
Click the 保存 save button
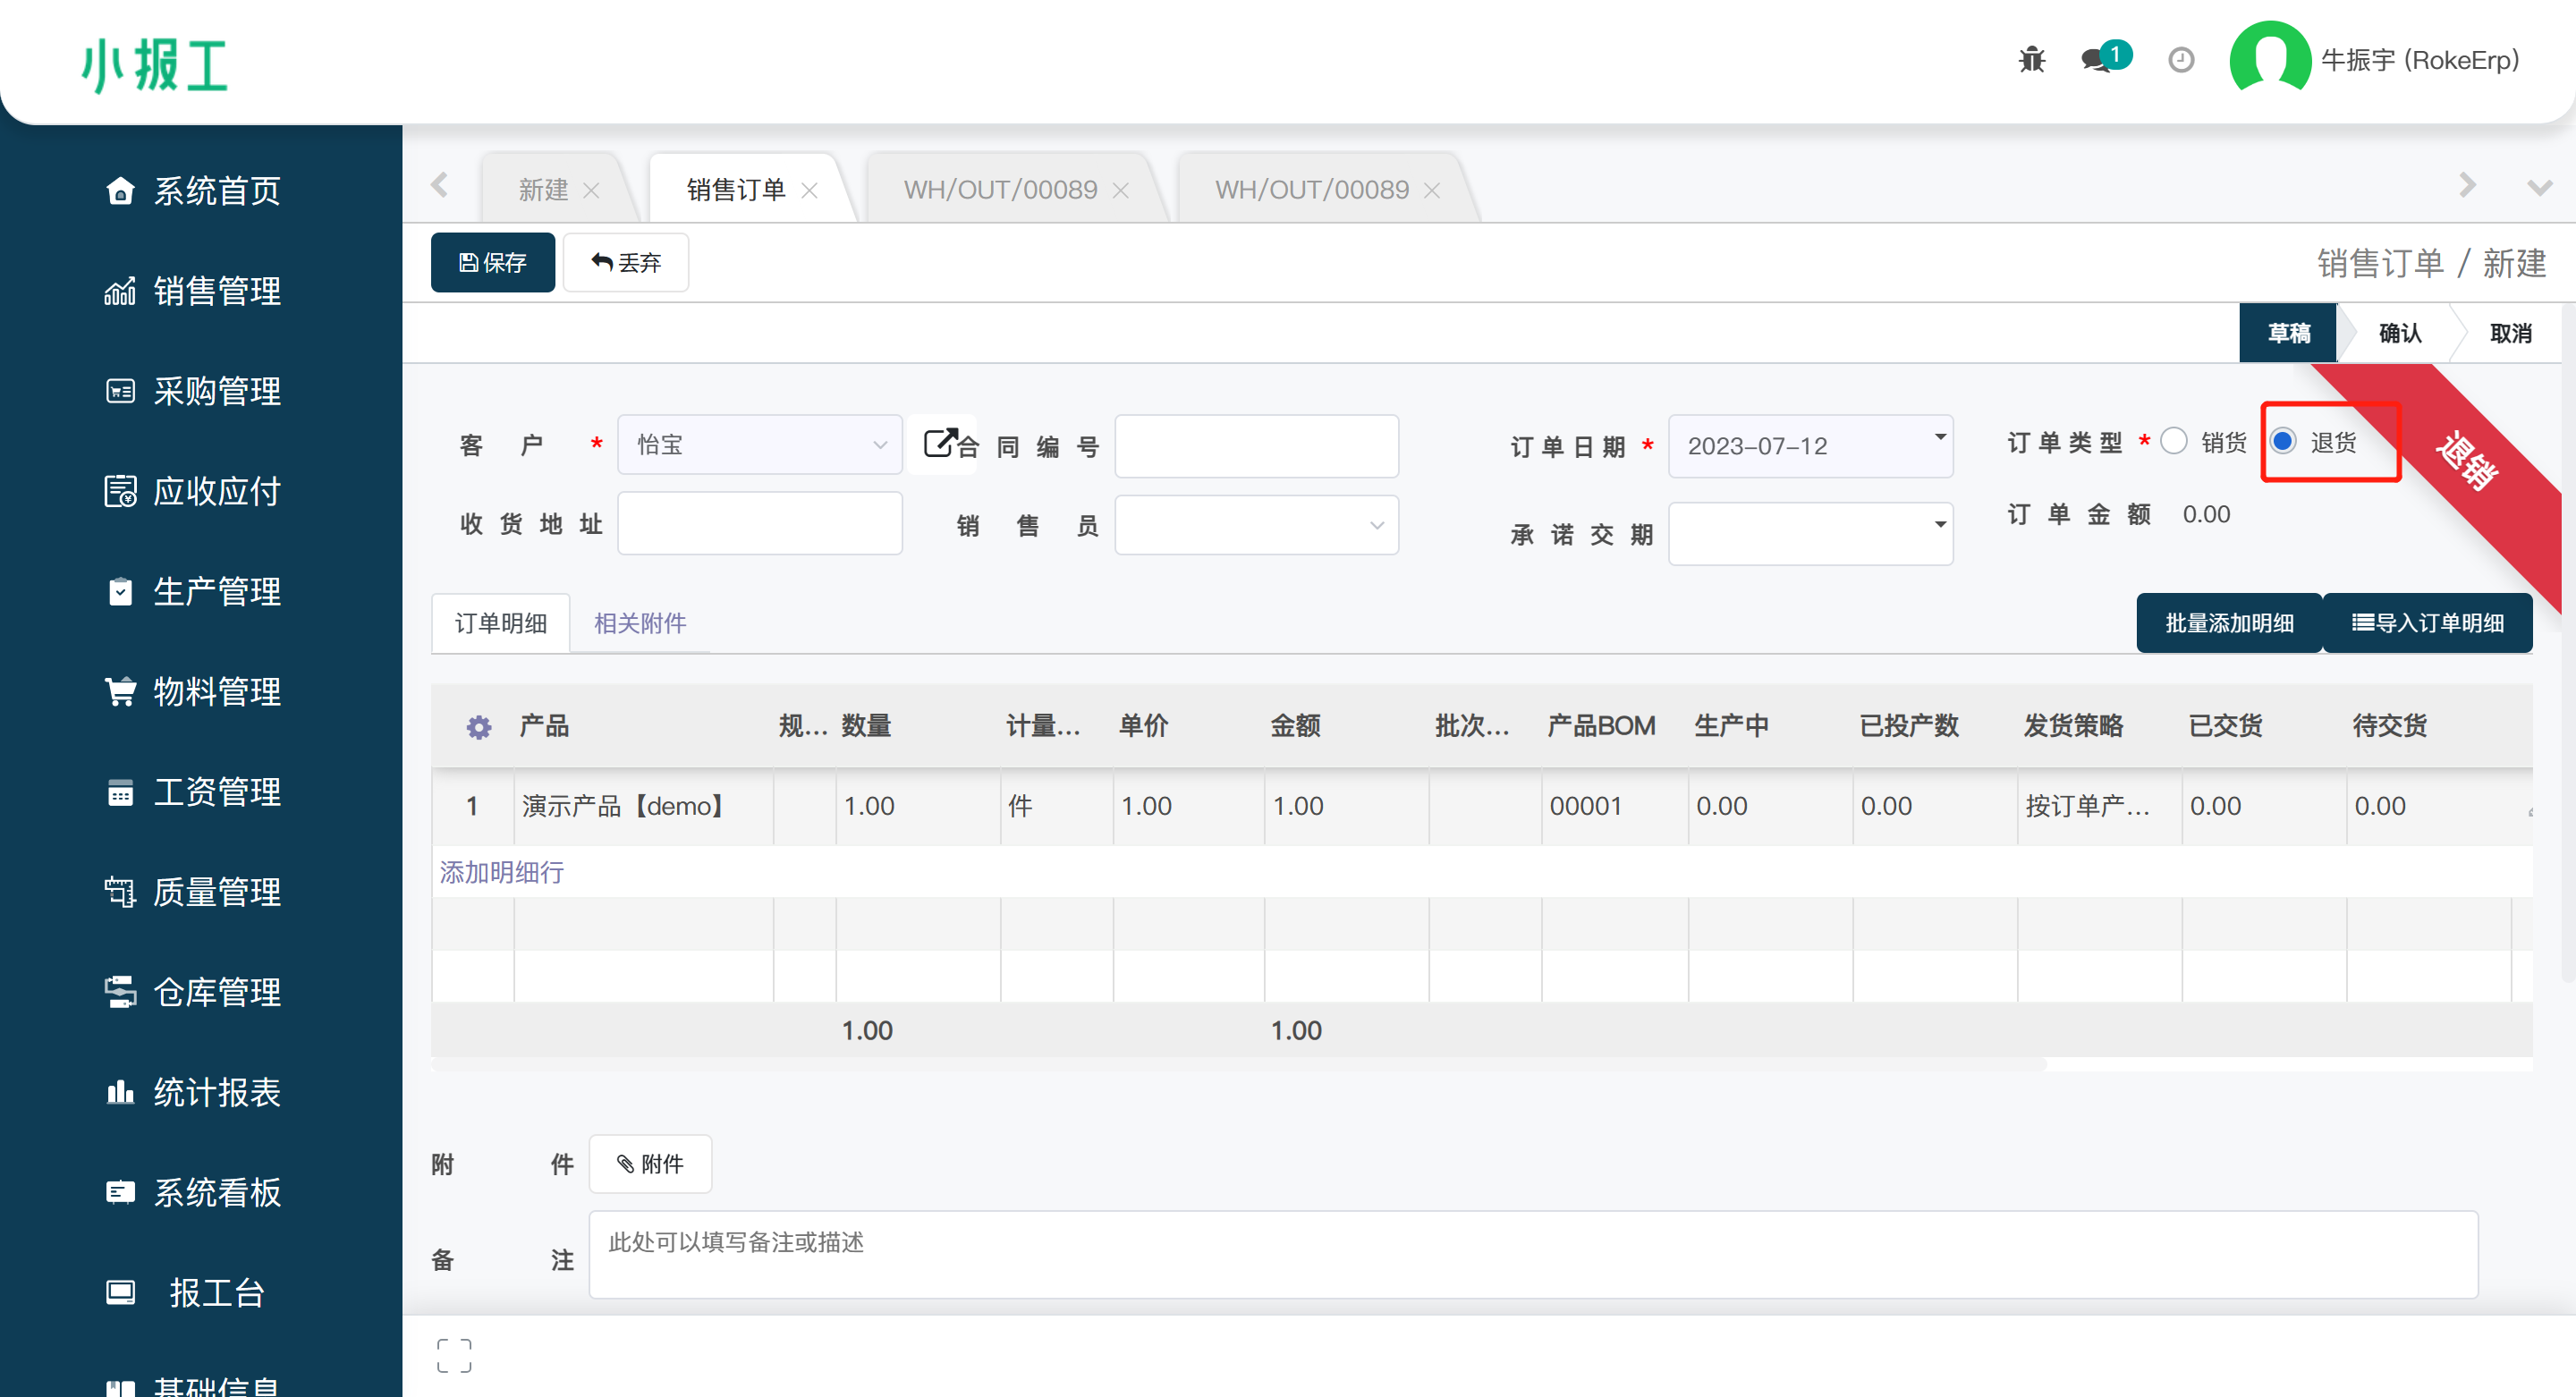point(492,263)
